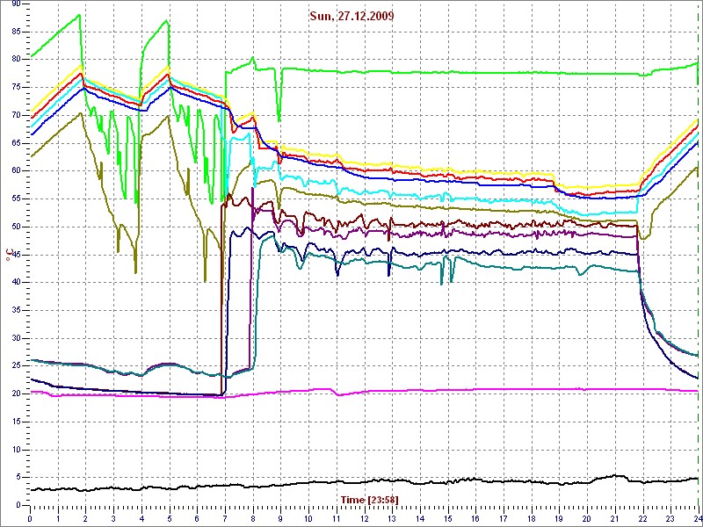This screenshot has height=527, width=703.
Task: Pick hour '21' on the time axis
Action: (614, 518)
